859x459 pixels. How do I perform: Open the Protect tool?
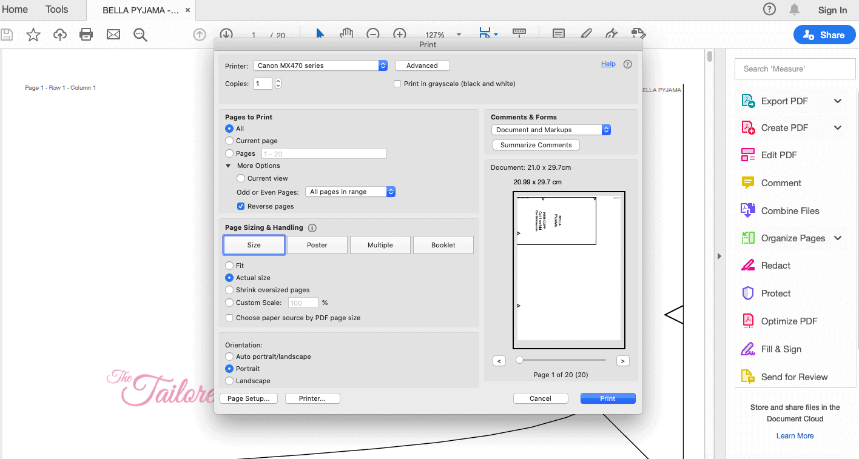pos(766,293)
